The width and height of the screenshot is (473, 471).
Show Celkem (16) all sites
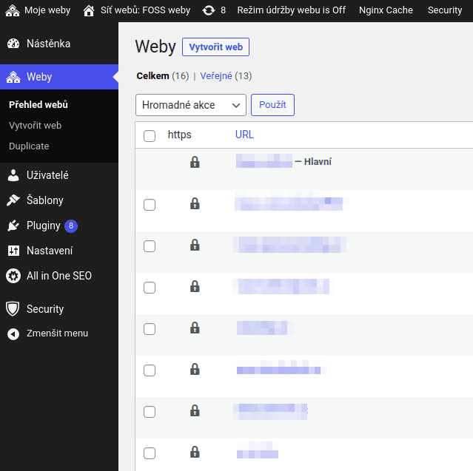pyautogui.click(x=163, y=76)
